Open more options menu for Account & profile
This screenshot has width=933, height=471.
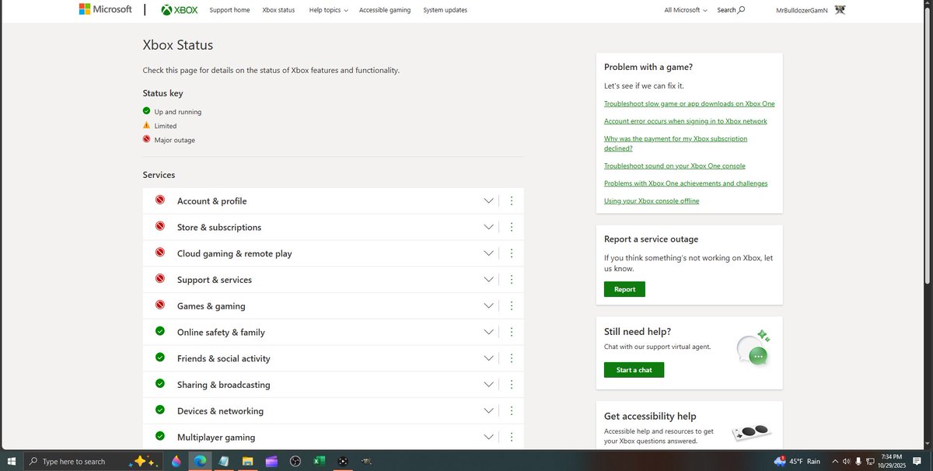(x=512, y=201)
